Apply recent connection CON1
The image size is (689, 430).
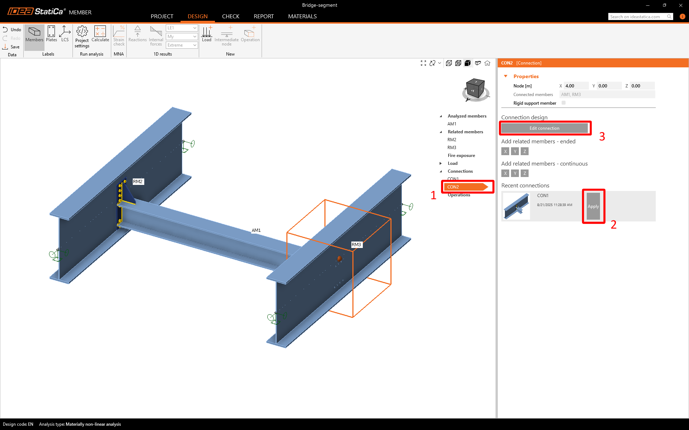click(x=593, y=206)
